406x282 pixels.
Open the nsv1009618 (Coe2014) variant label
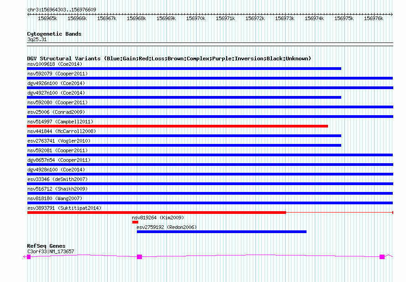click(x=55, y=64)
